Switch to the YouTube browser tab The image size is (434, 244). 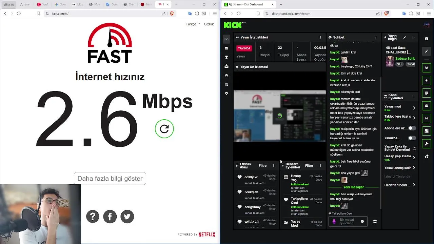(43, 4)
